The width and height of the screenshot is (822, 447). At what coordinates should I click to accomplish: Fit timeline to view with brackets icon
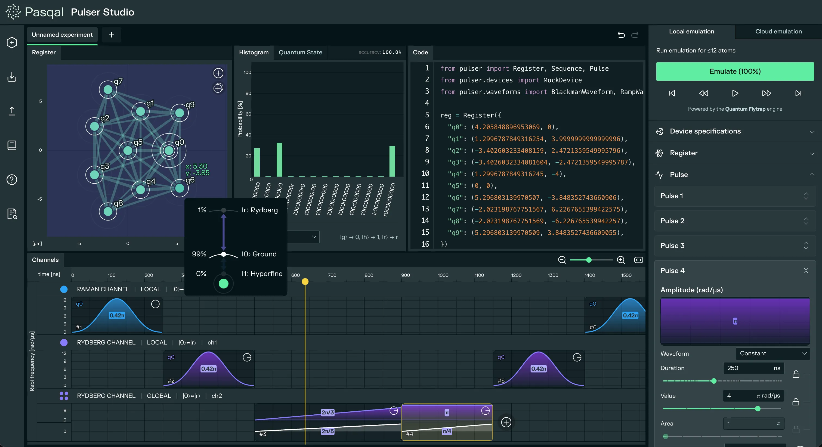(638, 260)
